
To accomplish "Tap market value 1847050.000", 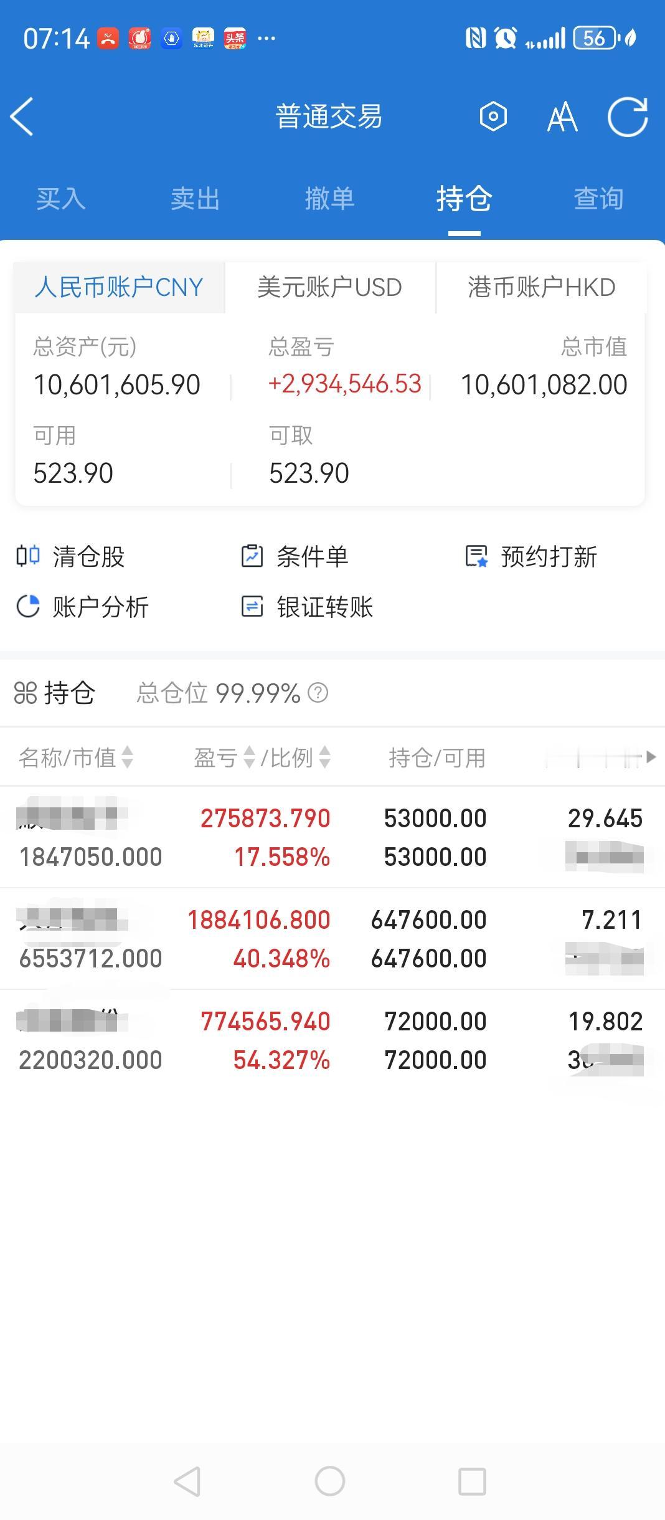I will coord(90,857).
